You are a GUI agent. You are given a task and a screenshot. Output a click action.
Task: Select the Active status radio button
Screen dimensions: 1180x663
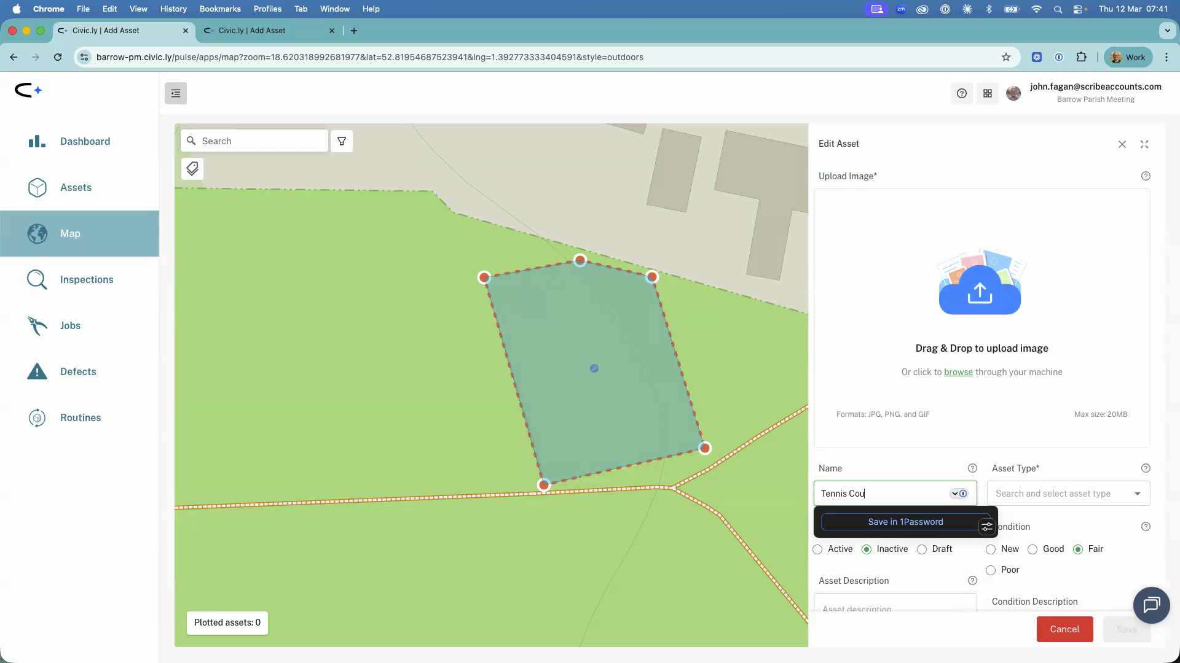(817, 549)
